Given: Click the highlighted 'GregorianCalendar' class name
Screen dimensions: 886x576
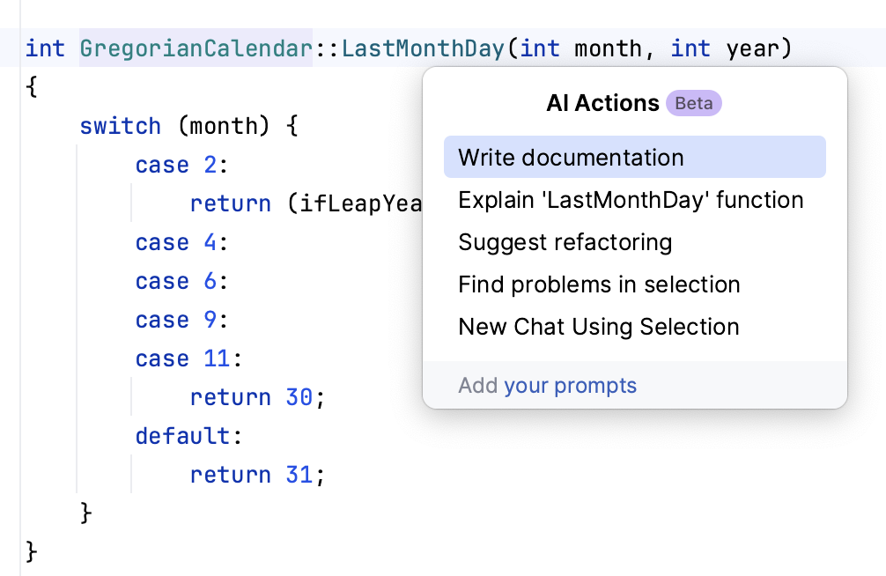Looking at the screenshot, I should point(196,48).
